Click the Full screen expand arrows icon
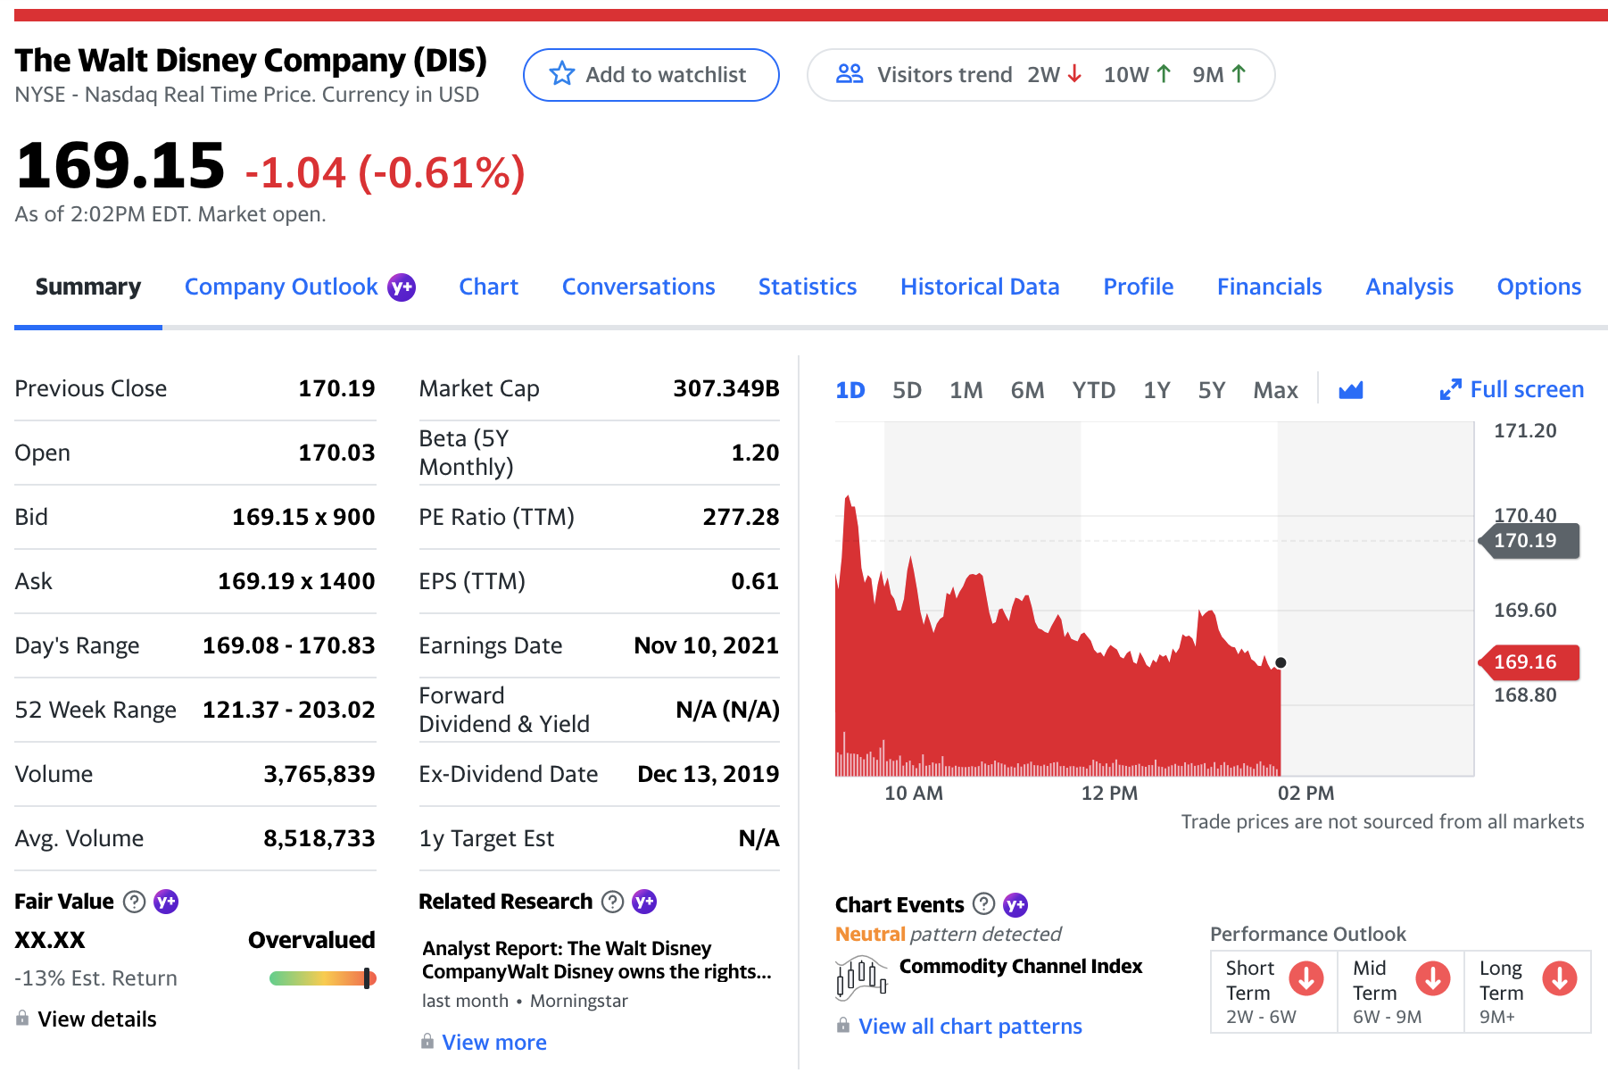 (1450, 390)
